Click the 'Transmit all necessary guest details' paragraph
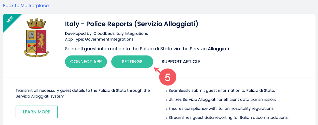Screen dimensions: 318x125 [83, 93]
